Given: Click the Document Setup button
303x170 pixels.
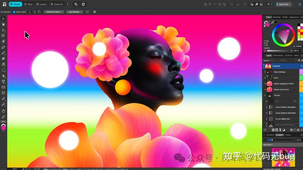Looking at the screenshot, I should (x=53, y=12).
